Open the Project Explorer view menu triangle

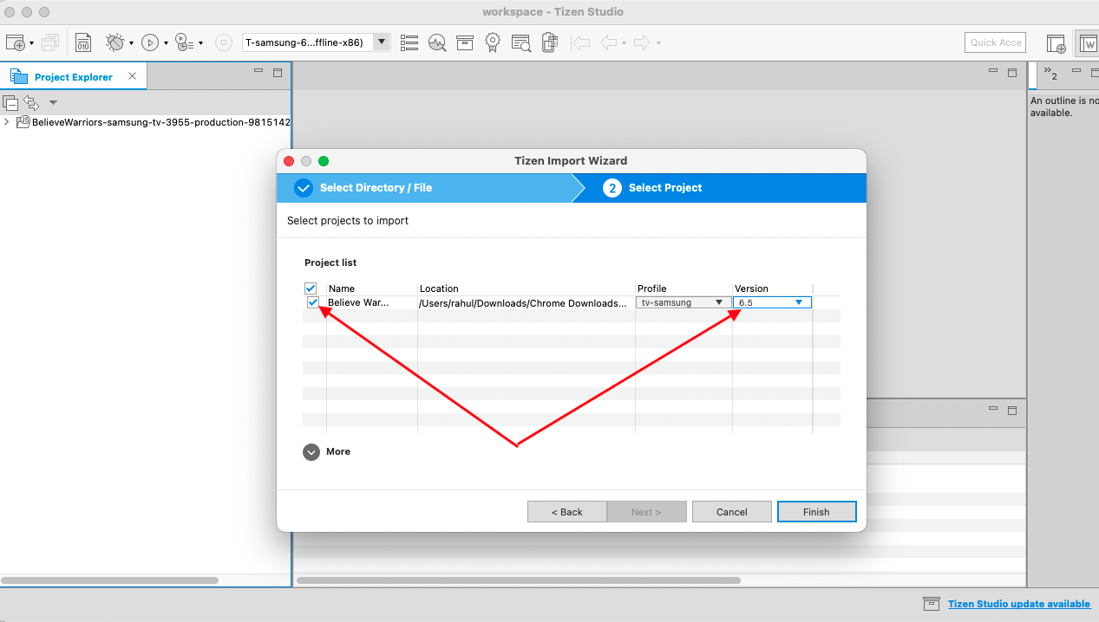[53, 102]
